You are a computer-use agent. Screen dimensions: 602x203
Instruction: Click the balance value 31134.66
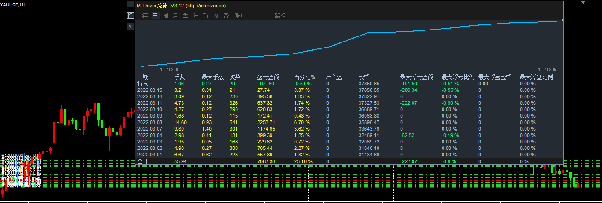point(369,155)
